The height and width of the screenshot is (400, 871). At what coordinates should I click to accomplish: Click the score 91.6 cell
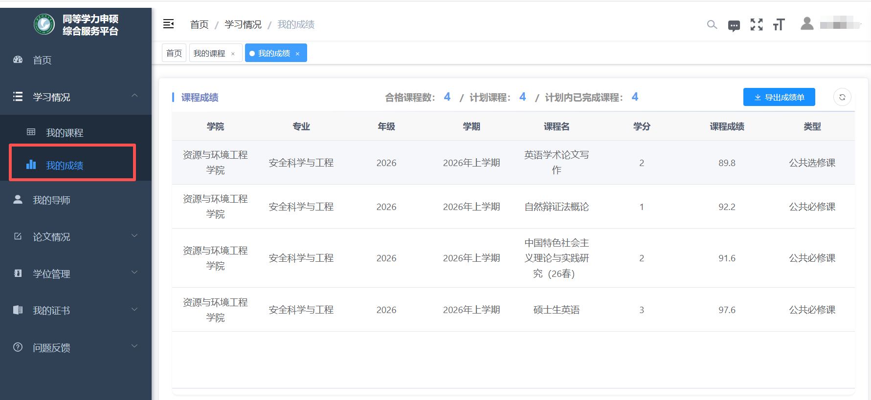[x=727, y=258]
